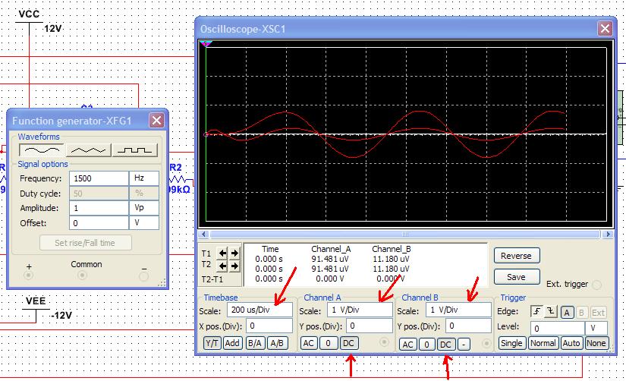Select Auto trigger mode

[x=573, y=343]
